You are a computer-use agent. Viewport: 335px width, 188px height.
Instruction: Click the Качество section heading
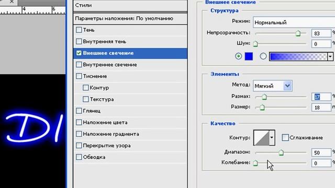point(222,123)
